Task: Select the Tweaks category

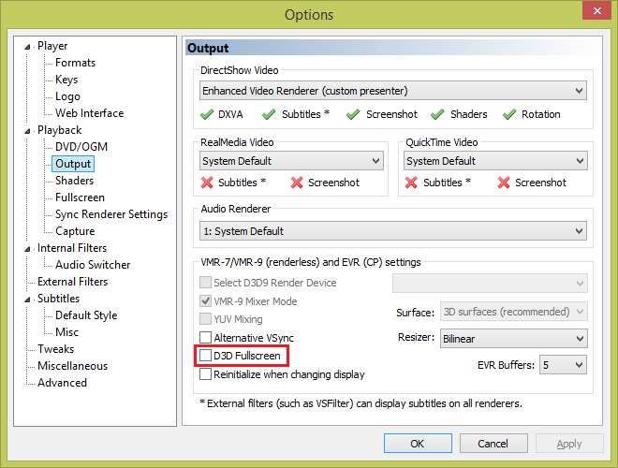Action: (55, 349)
